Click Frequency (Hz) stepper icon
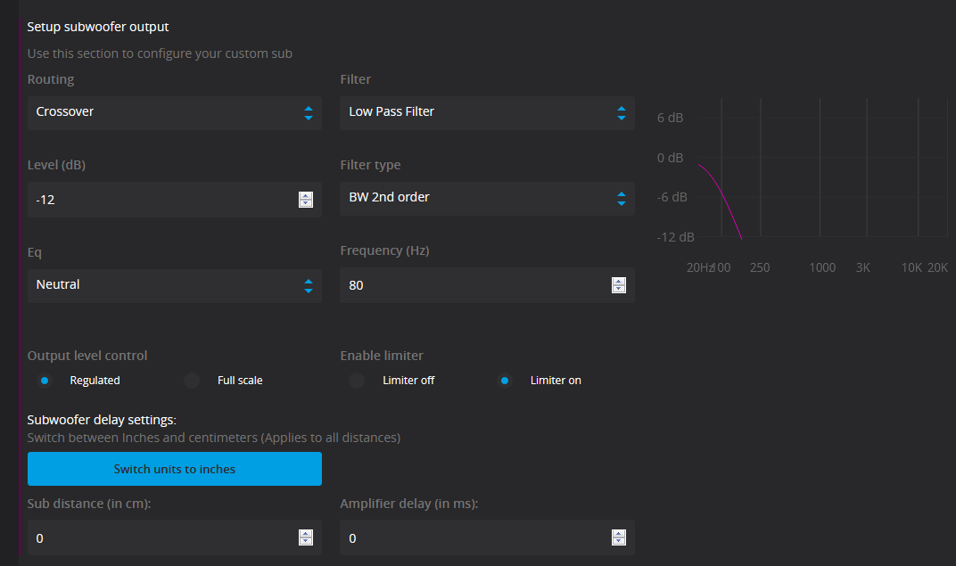Viewport: 956px width, 566px height. pyautogui.click(x=619, y=285)
